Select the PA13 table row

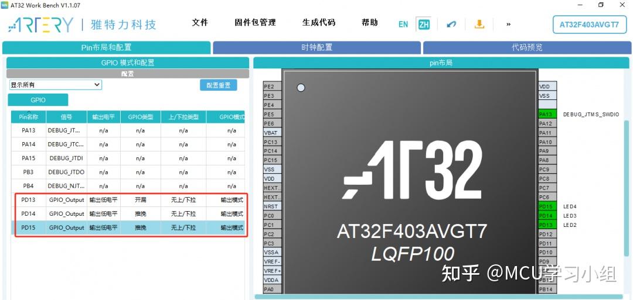tap(128, 130)
